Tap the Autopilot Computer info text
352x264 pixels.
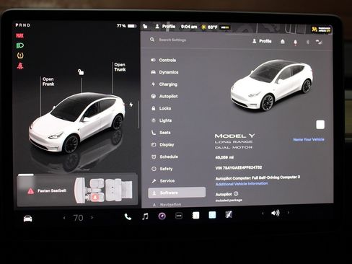point(258,178)
